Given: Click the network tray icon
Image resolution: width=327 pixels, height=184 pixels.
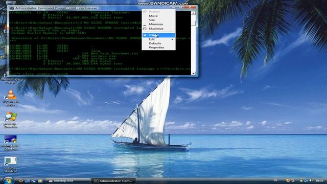Looking at the screenshot, I should click(x=306, y=180).
